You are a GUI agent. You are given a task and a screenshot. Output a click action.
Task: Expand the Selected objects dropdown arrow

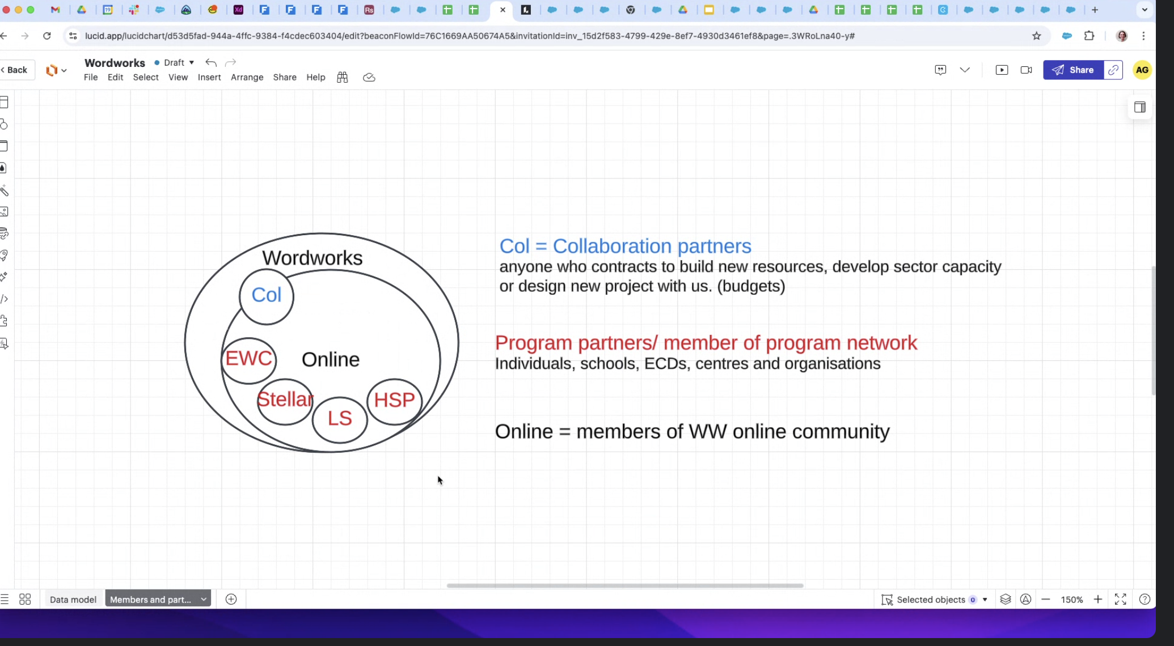coord(985,600)
